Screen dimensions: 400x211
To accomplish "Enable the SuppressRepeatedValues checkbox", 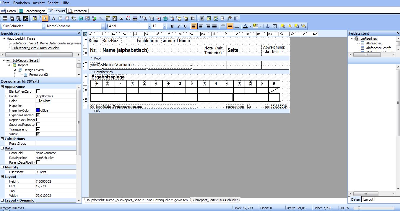I will 38,125.
